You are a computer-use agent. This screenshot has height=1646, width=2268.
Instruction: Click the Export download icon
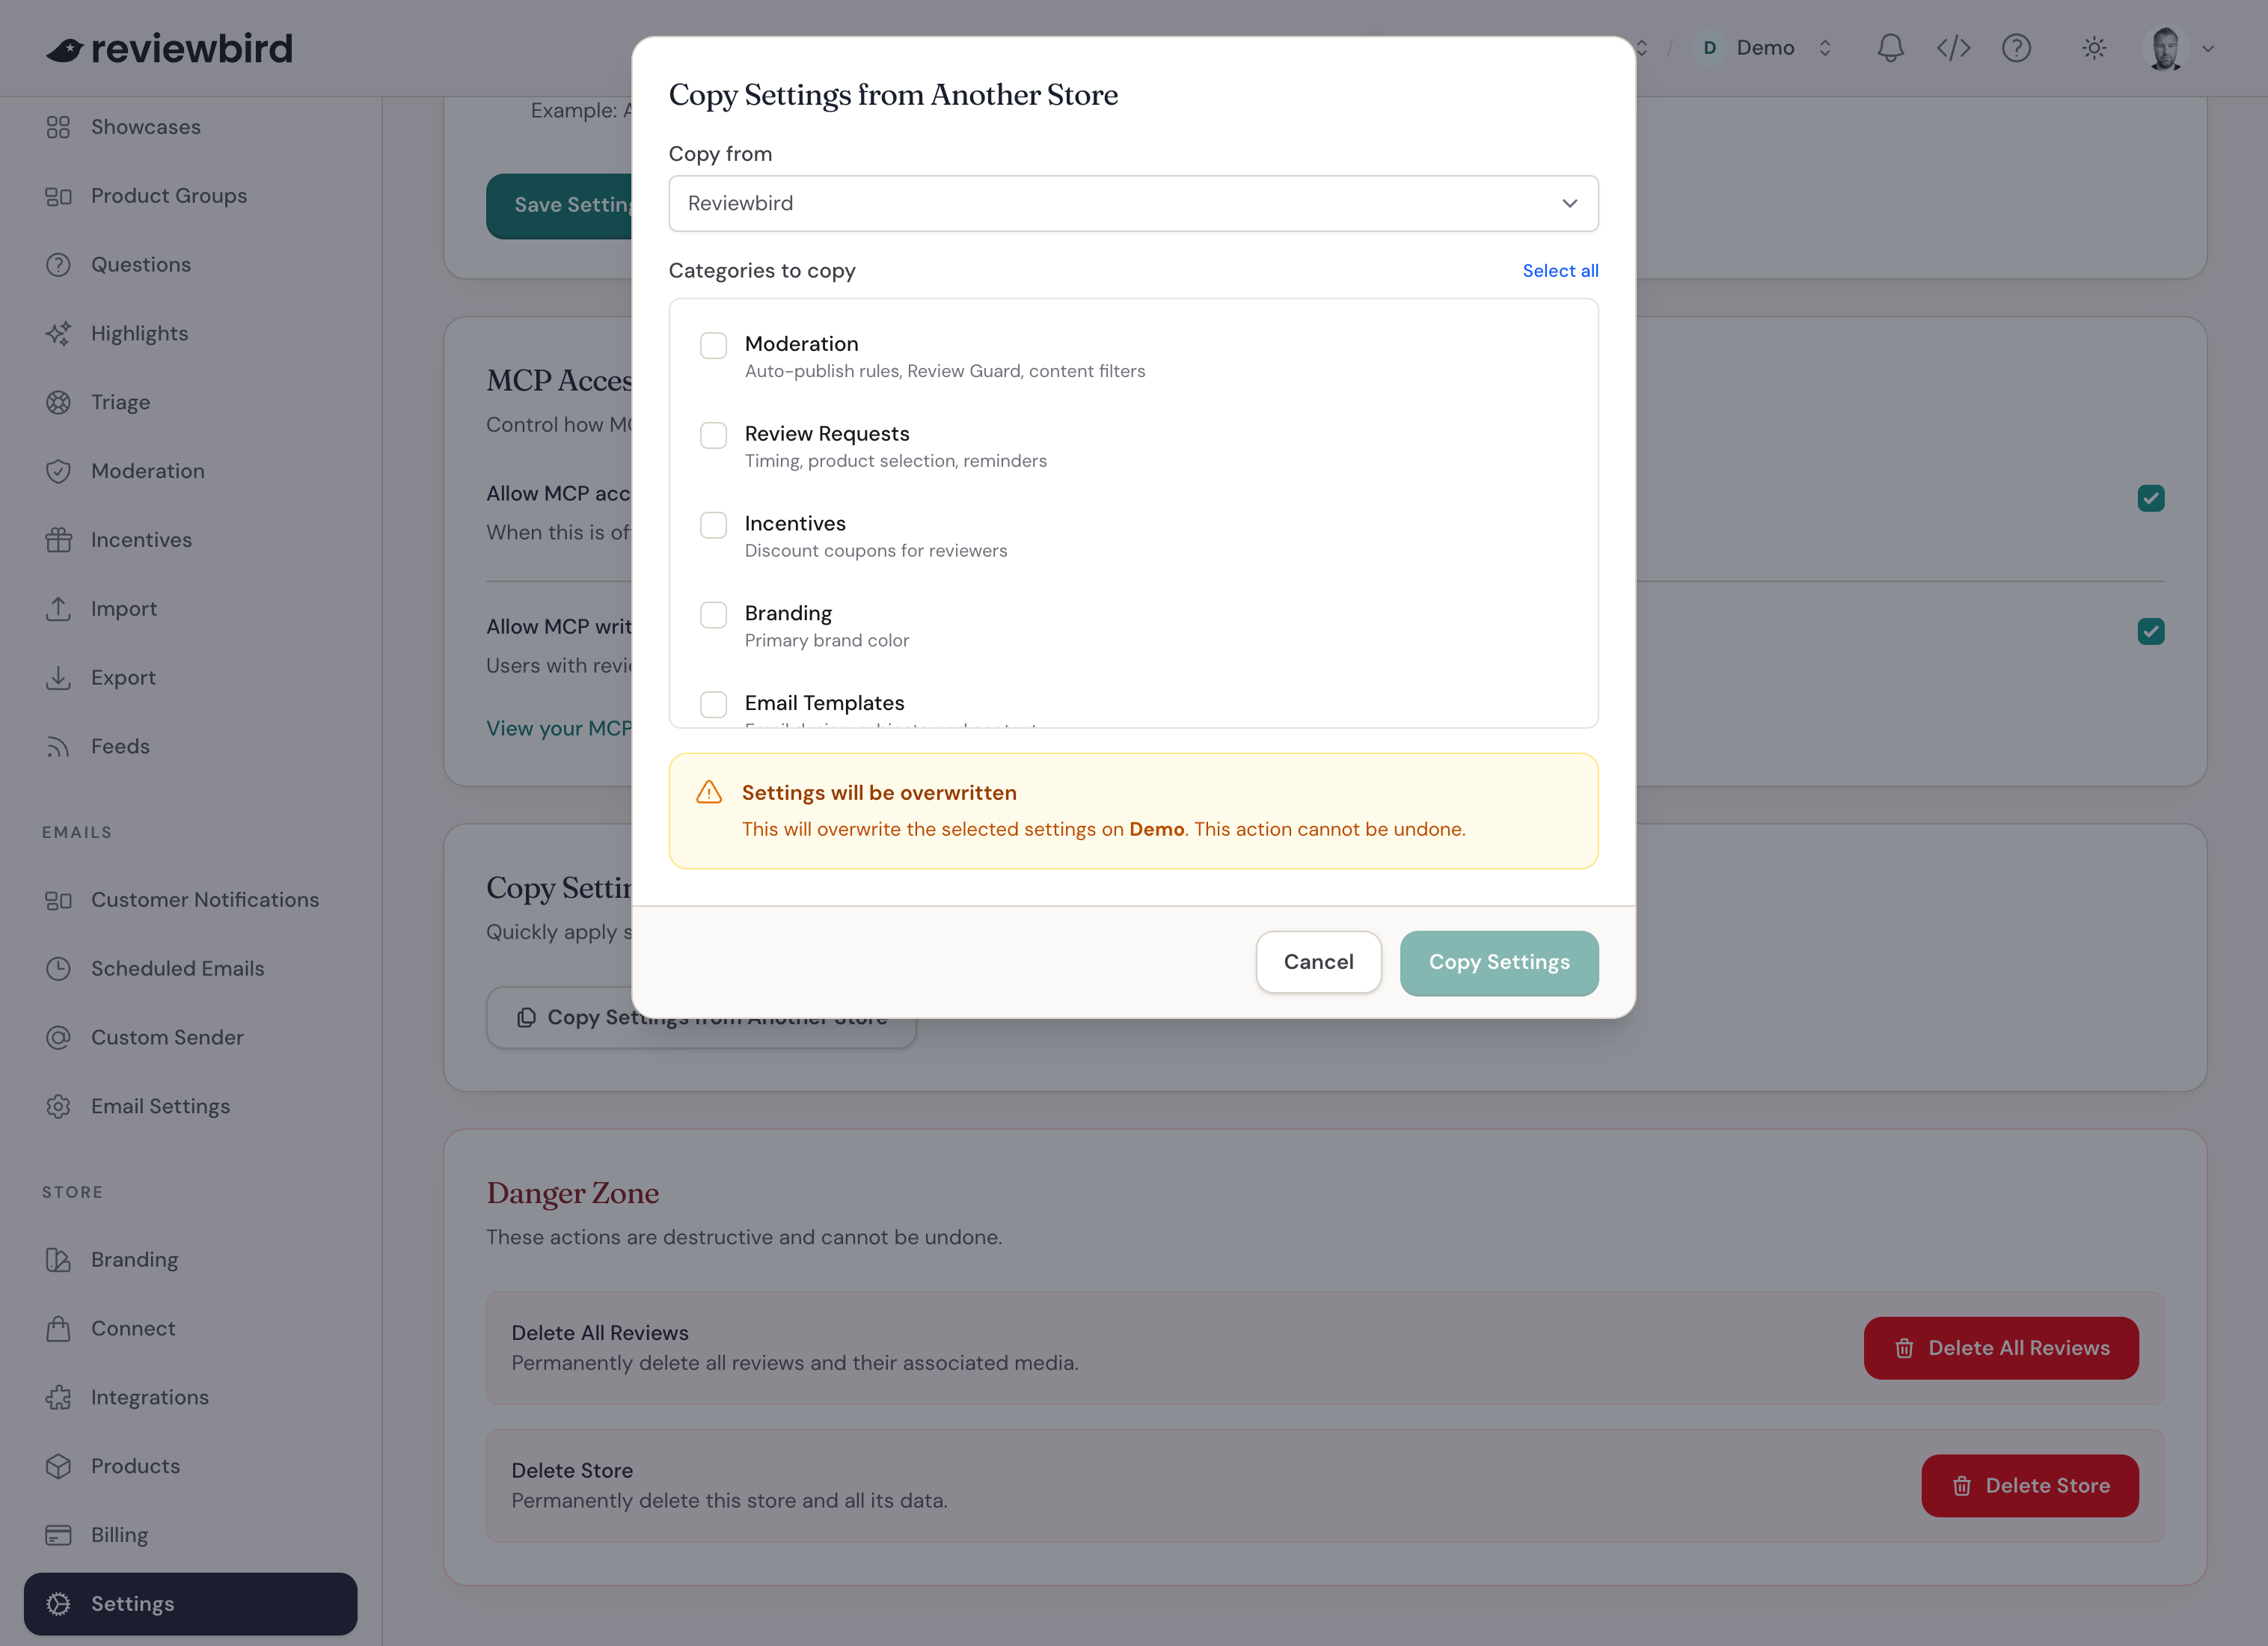pyautogui.click(x=58, y=677)
